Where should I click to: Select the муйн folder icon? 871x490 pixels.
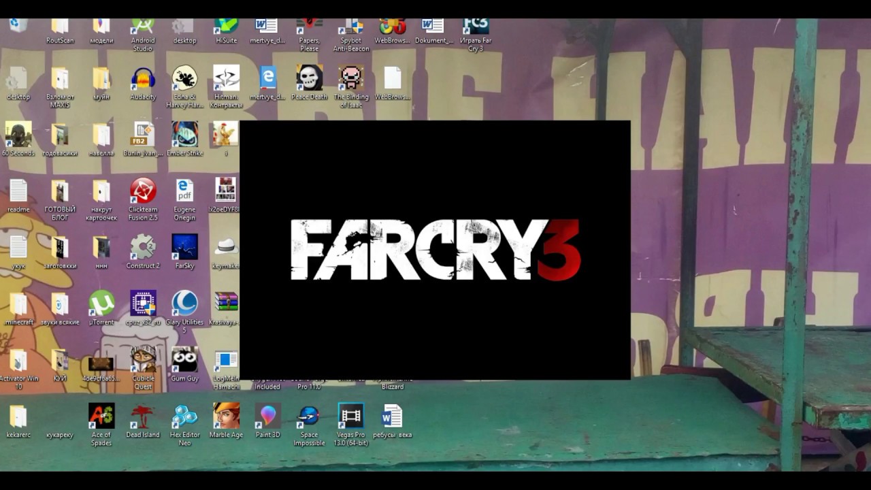pyautogui.click(x=101, y=84)
